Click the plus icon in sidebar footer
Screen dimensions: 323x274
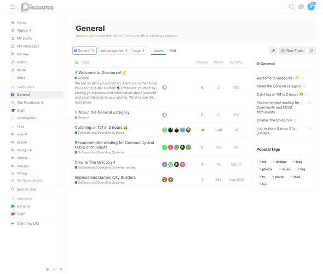[54, 270]
